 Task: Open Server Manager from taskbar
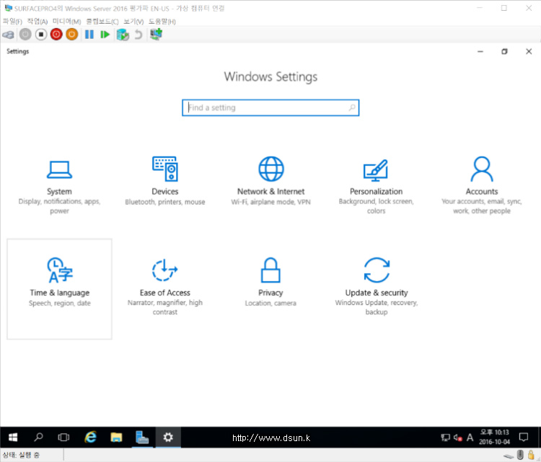(142, 437)
